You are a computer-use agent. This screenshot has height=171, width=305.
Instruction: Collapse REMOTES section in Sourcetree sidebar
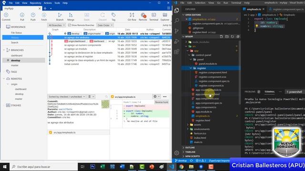point(4,79)
